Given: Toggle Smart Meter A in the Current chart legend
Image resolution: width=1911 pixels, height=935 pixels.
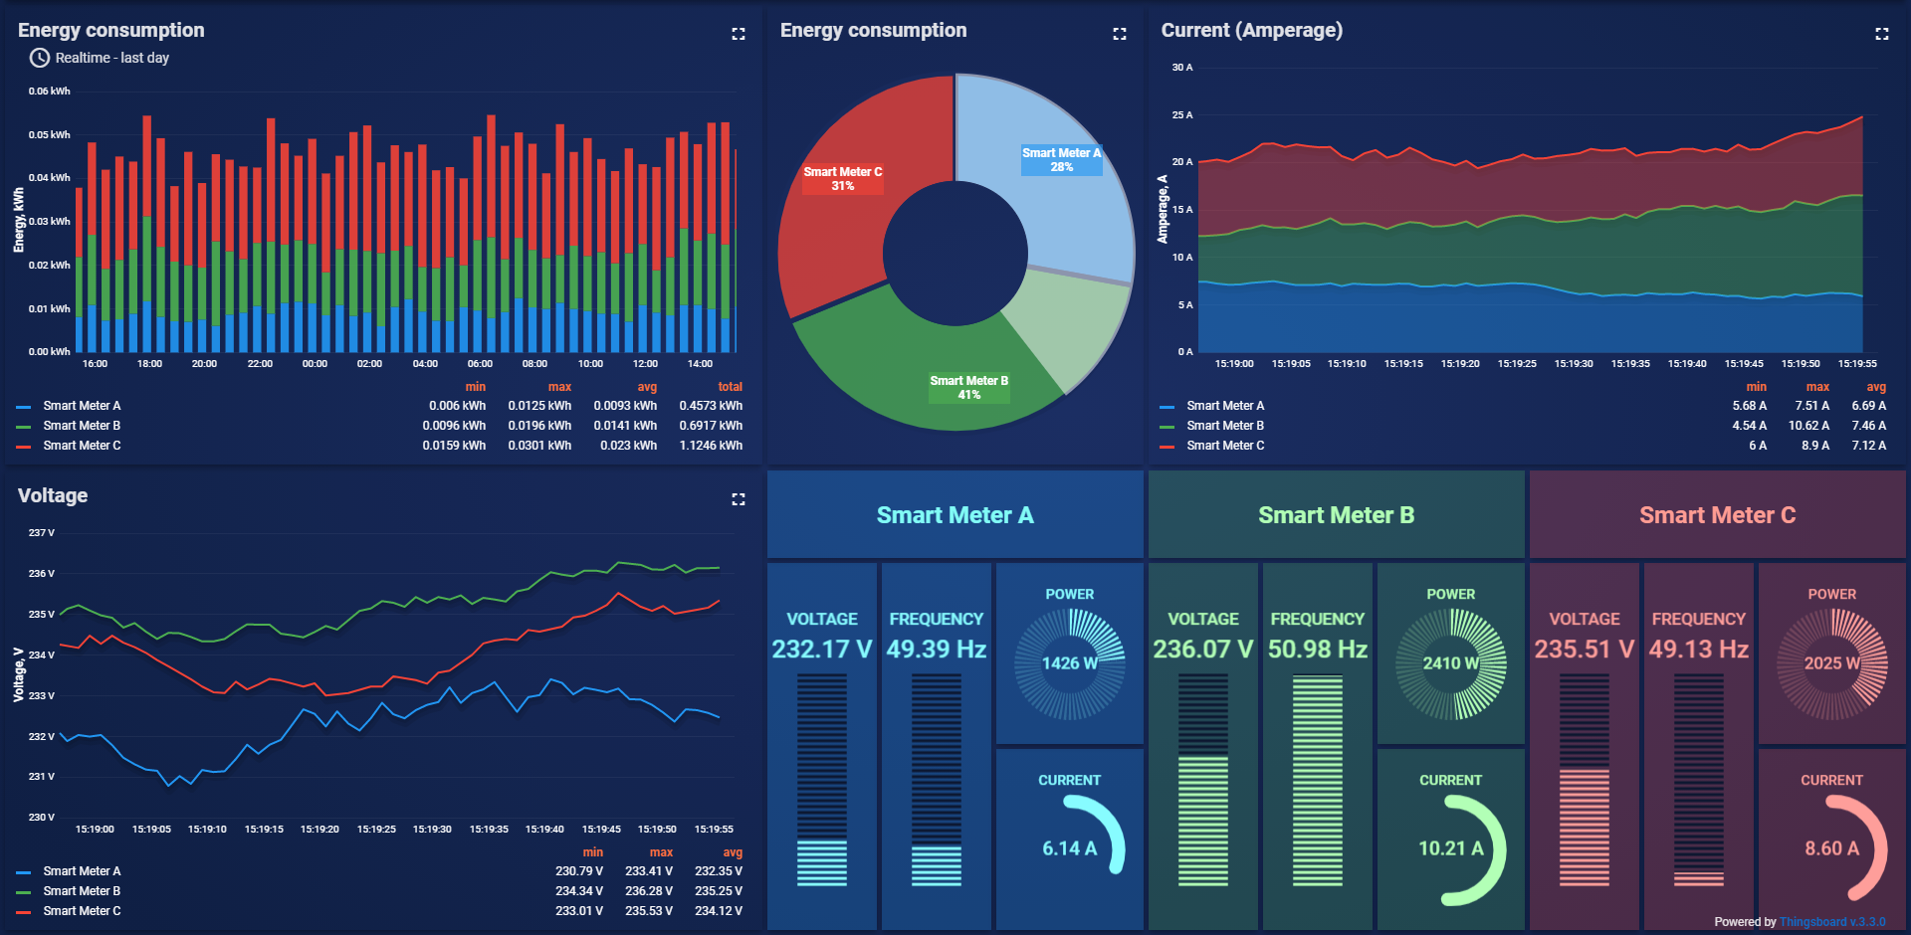Looking at the screenshot, I should click(x=1226, y=405).
